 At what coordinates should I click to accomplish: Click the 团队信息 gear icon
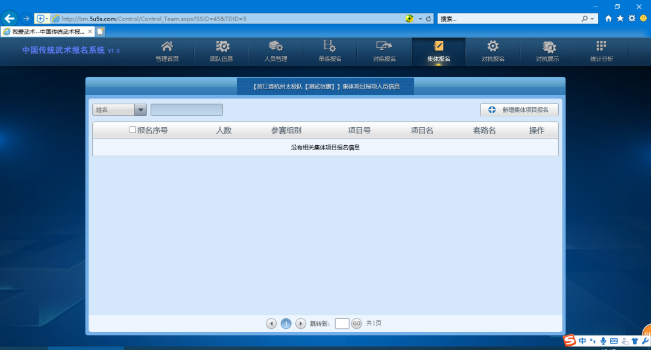[x=221, y=46]
